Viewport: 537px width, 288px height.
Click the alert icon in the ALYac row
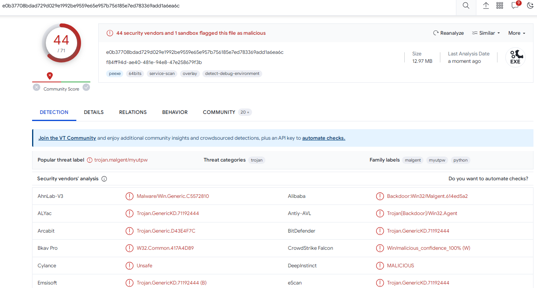[129, 213]
